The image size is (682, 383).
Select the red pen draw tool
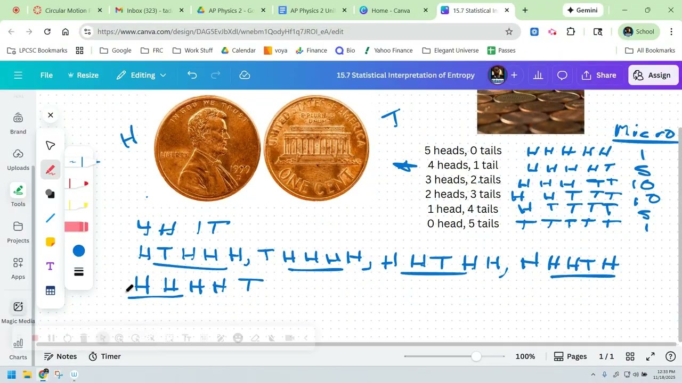[51, 170]
